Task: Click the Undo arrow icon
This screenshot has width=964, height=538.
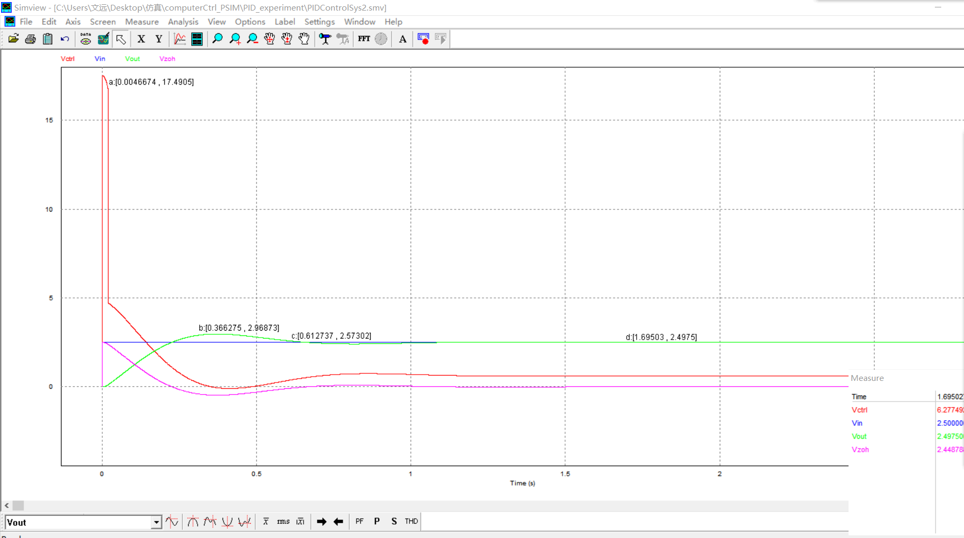Action: (x=65, y=39)
